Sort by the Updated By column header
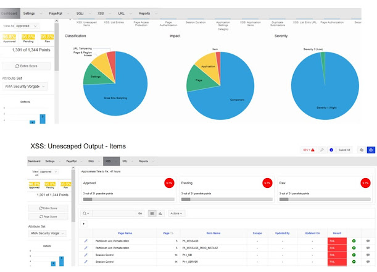 click(x=282, y=233)
